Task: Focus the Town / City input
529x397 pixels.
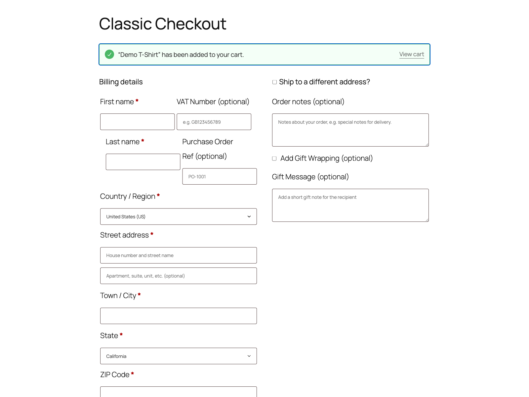Action: 179,316
